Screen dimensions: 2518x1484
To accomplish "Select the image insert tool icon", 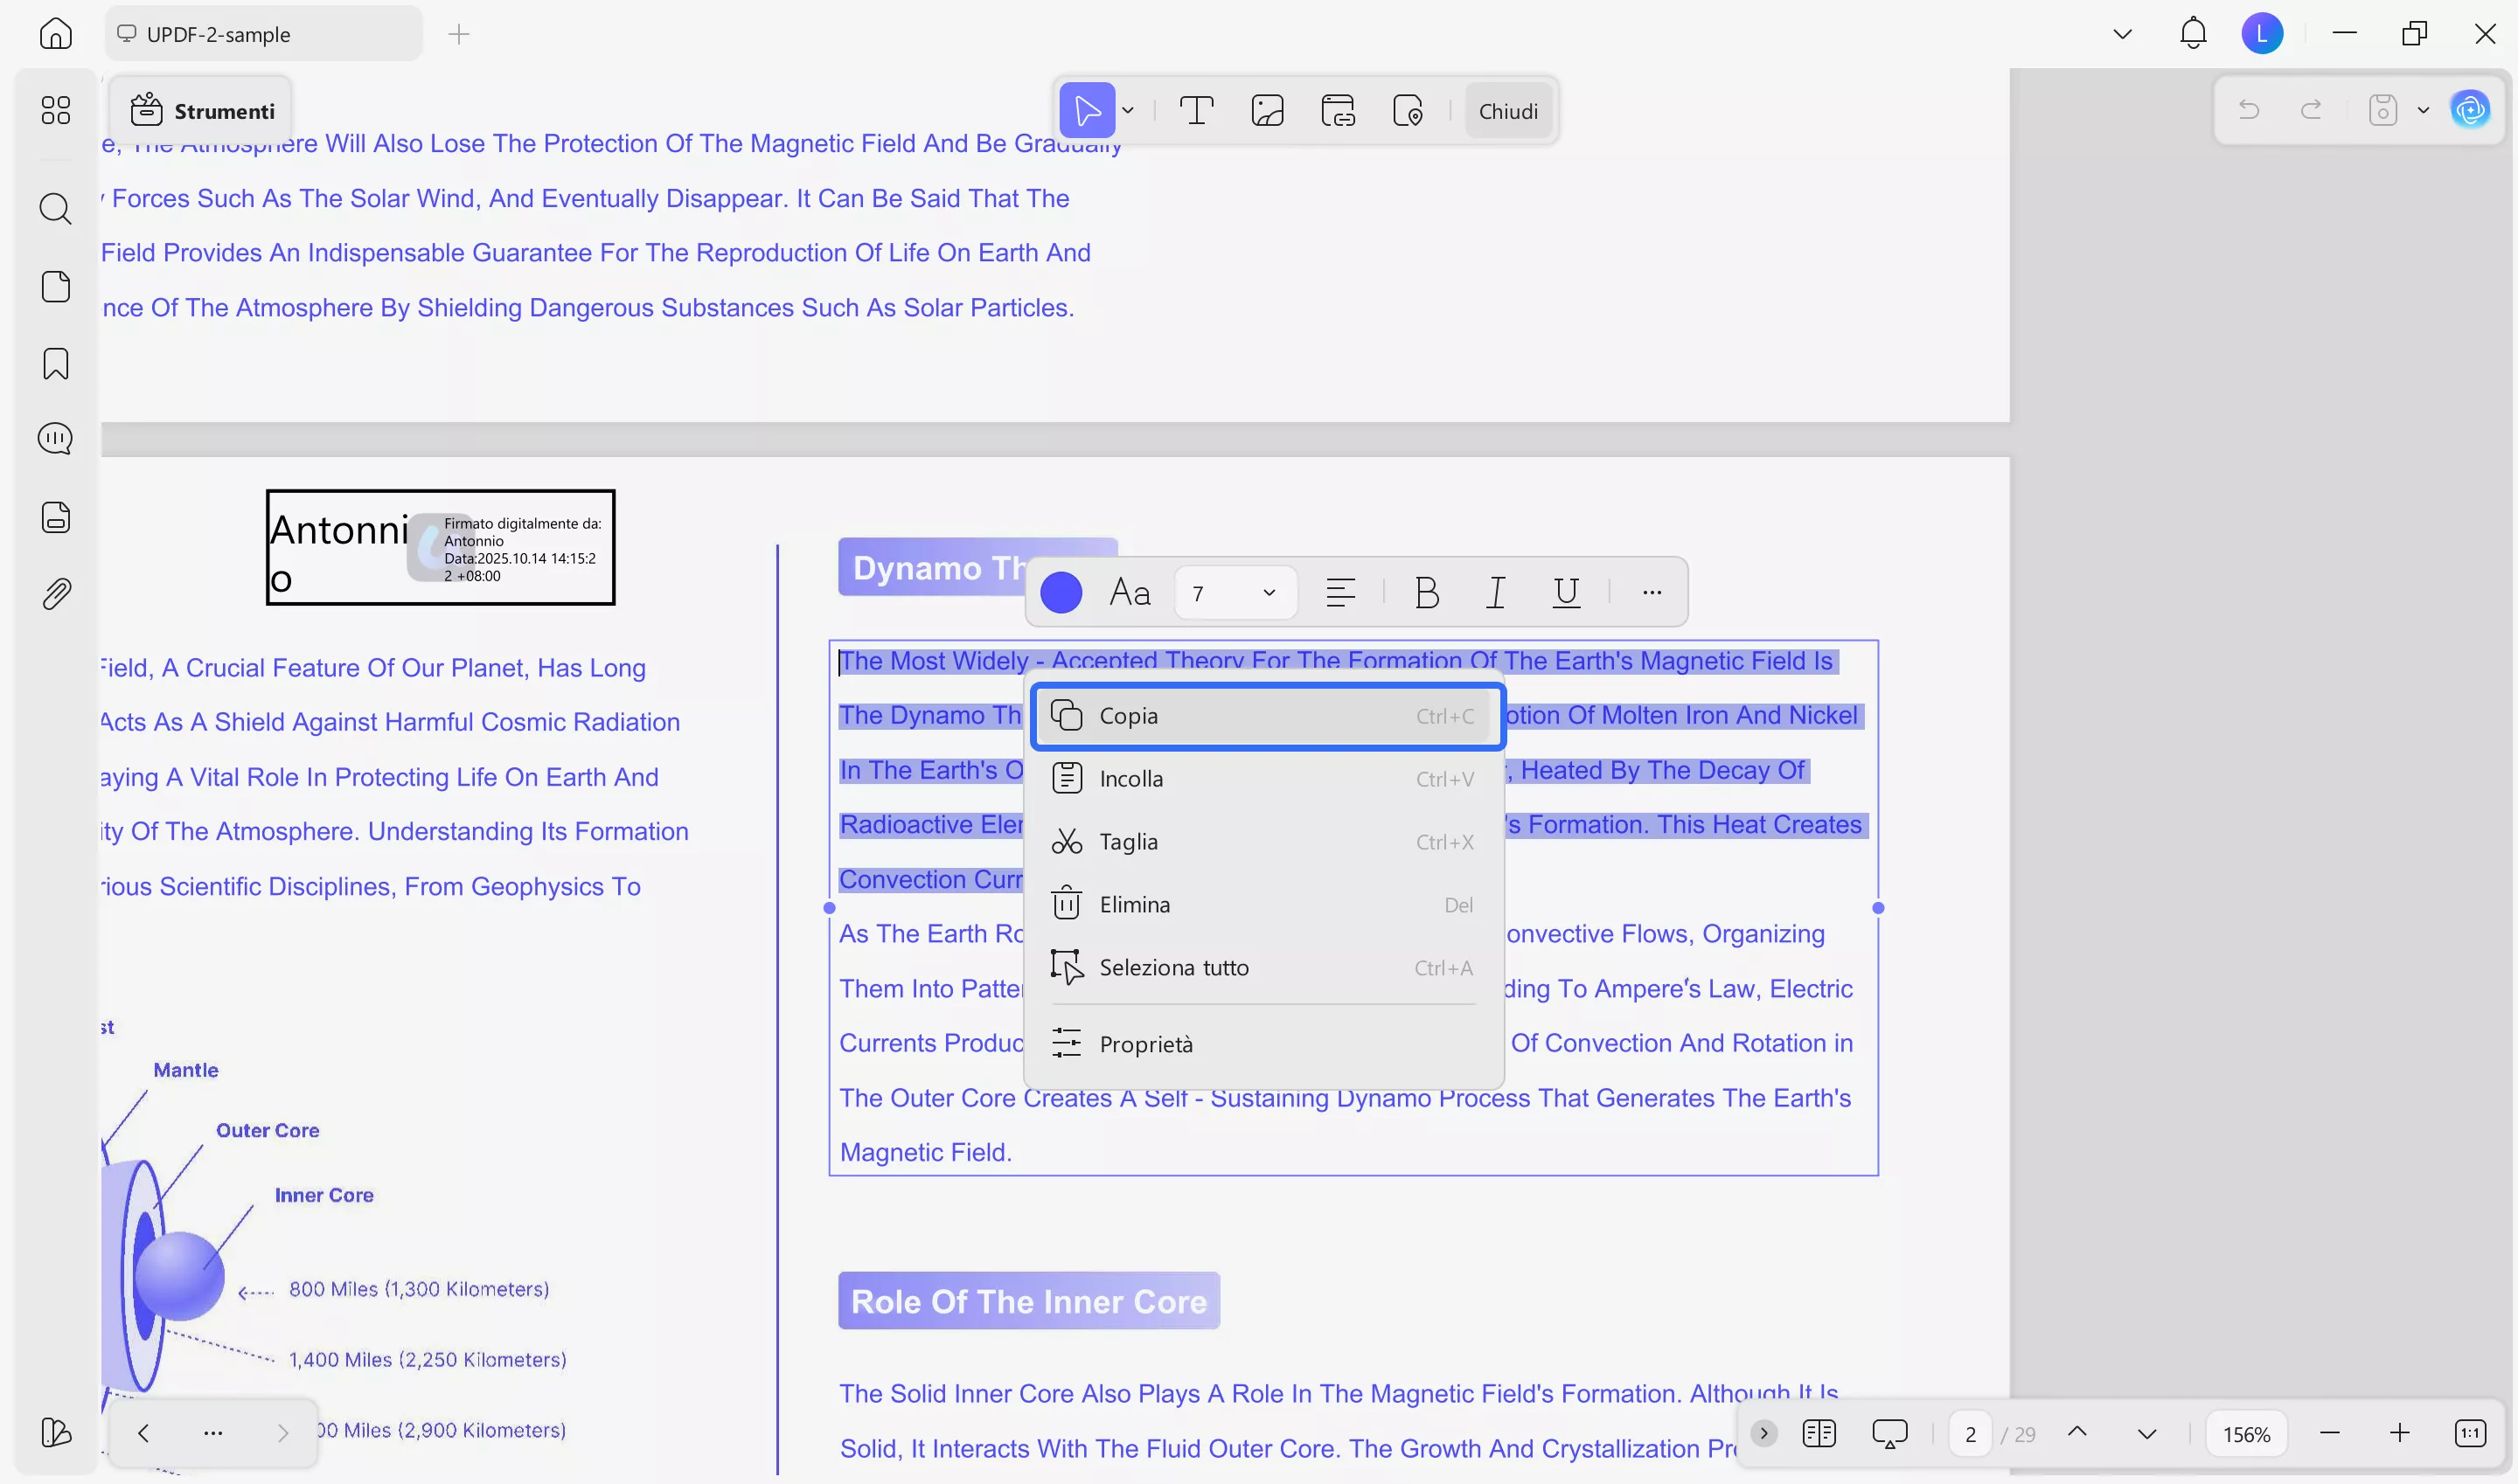I will tap(1267, 110).
